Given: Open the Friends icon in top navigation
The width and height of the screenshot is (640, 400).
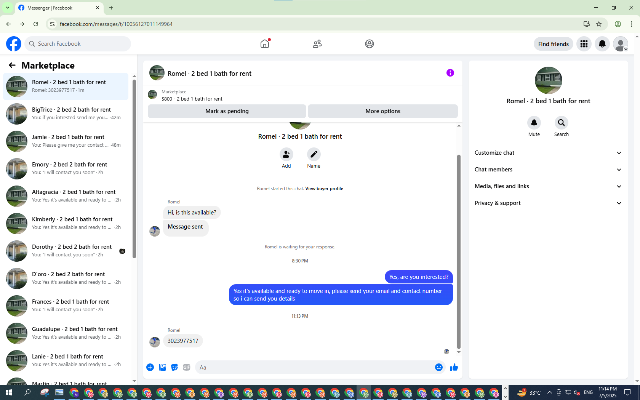Looking at the screenshot, I should (317, 44).
